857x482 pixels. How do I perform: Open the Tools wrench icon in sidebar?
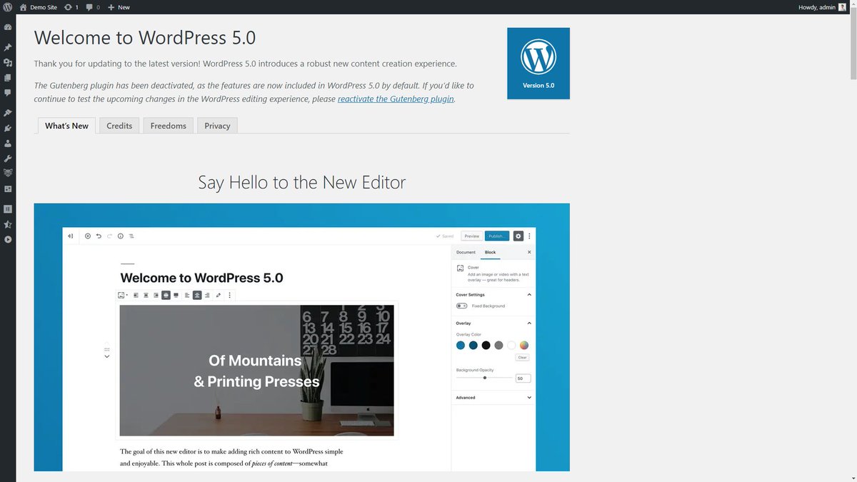tap(8, 159)
